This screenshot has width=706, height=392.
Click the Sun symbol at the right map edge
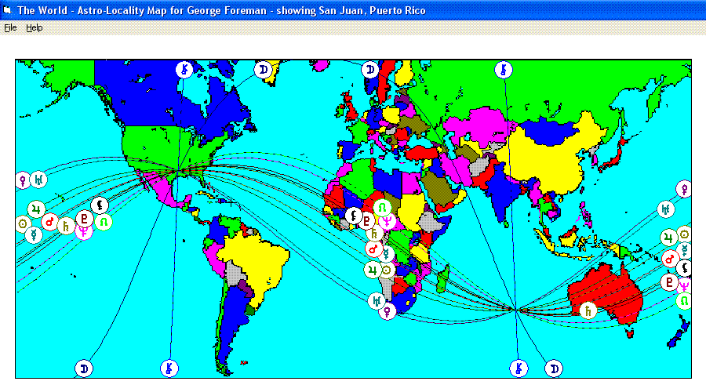684,234
